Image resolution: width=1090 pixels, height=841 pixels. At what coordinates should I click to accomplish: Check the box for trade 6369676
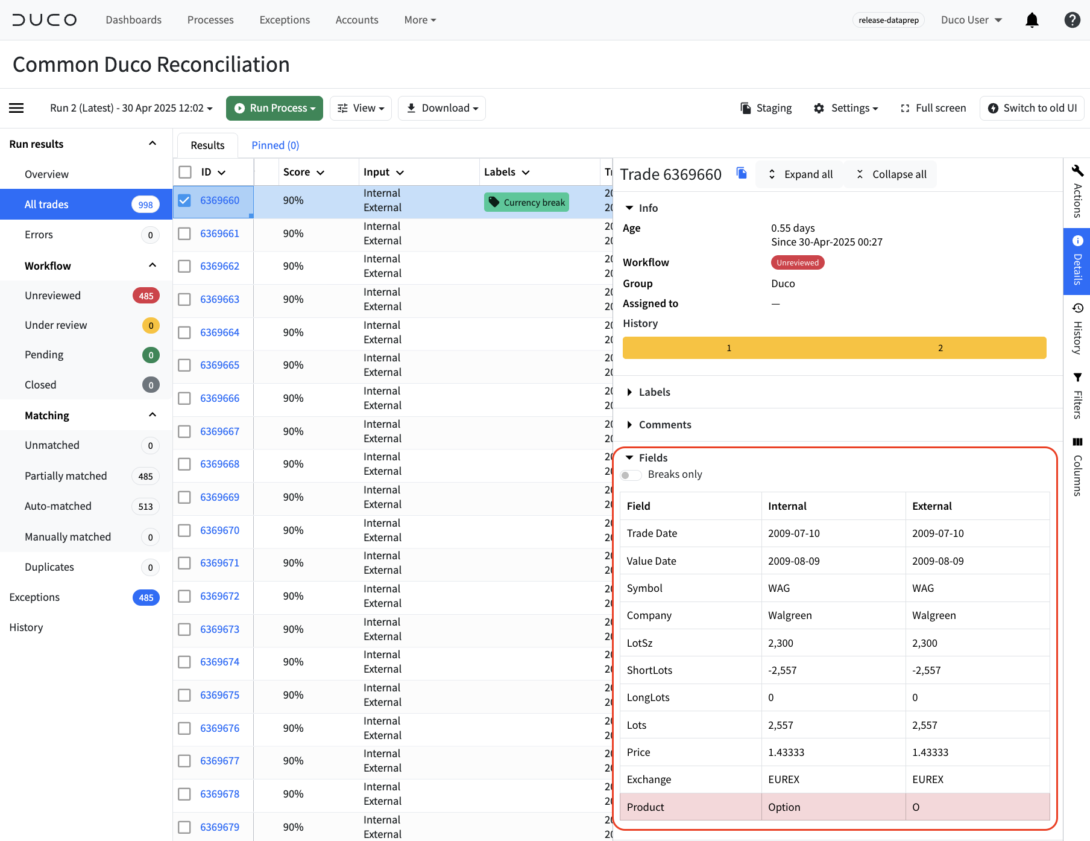[x=184, y=728]
